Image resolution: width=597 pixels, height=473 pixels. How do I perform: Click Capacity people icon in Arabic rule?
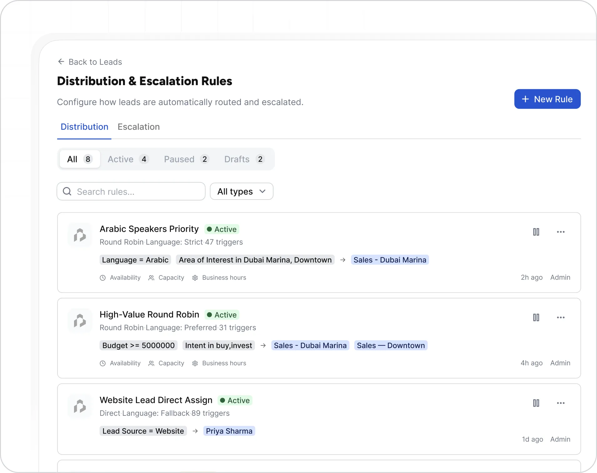point(151,278)
